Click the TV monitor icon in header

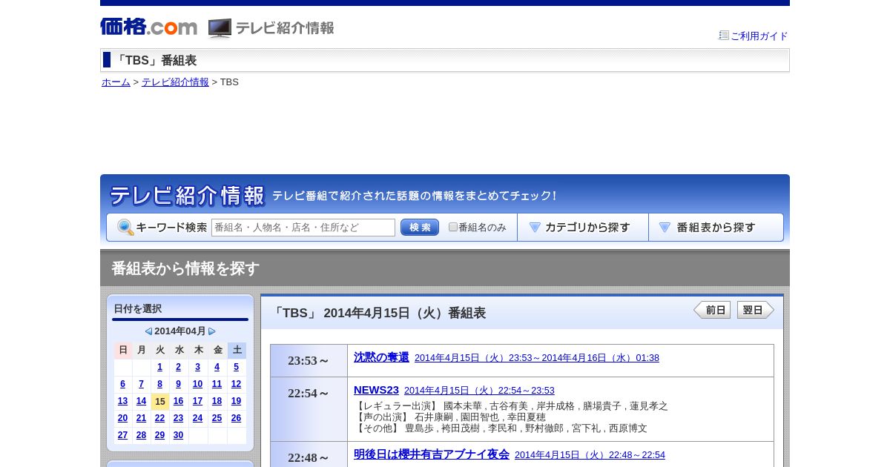click(x=220, y=28)
